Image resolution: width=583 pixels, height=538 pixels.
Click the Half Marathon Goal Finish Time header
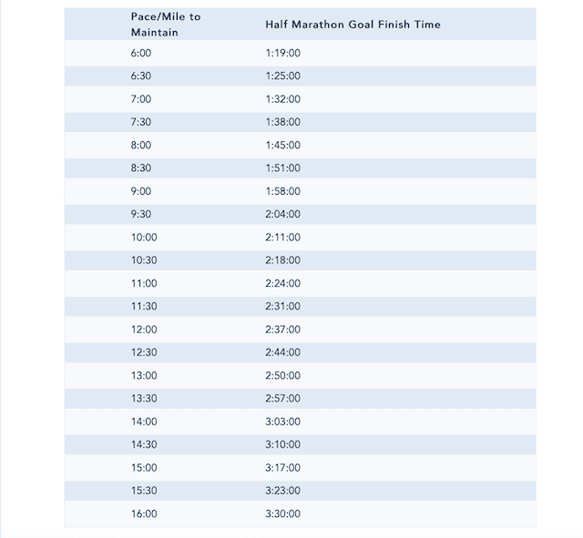353,25
